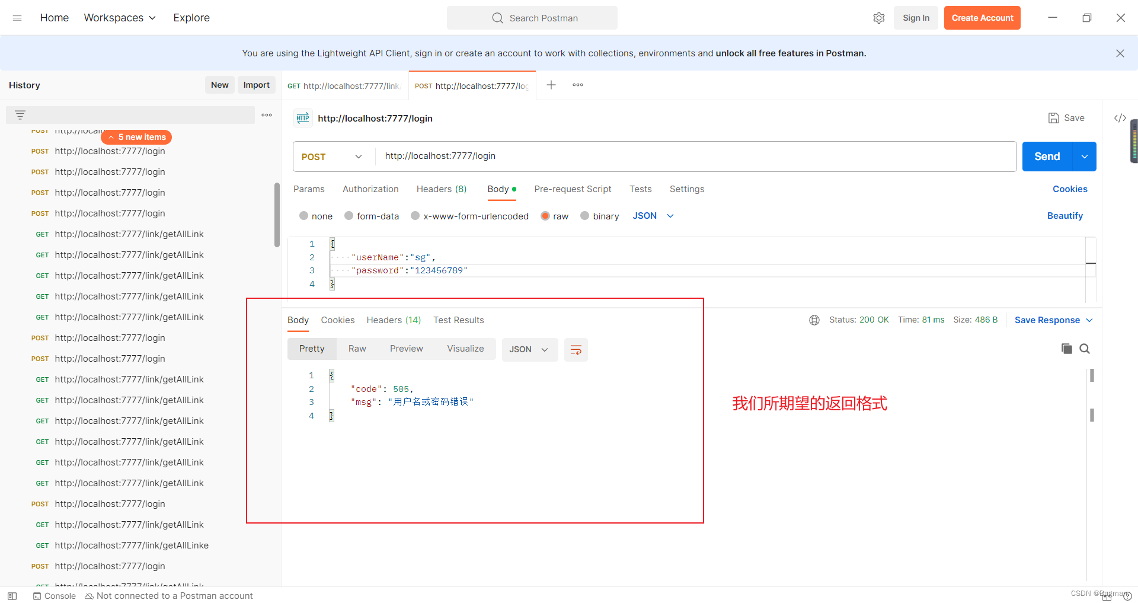Copy response body to clipboard
1138x603 pixels.
[x=1067, y=349]
